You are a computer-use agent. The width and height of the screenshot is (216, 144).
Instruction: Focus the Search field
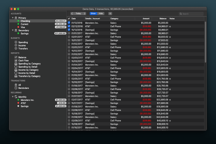[x=191, y=14]
